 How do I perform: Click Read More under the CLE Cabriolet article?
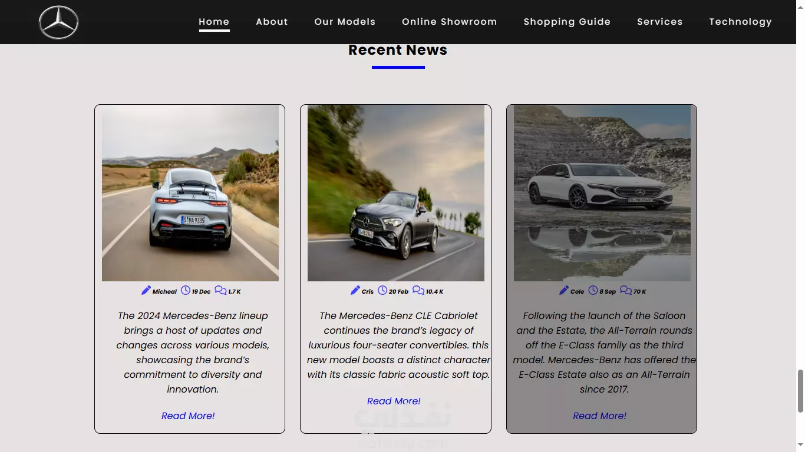(x=394, y=401)
